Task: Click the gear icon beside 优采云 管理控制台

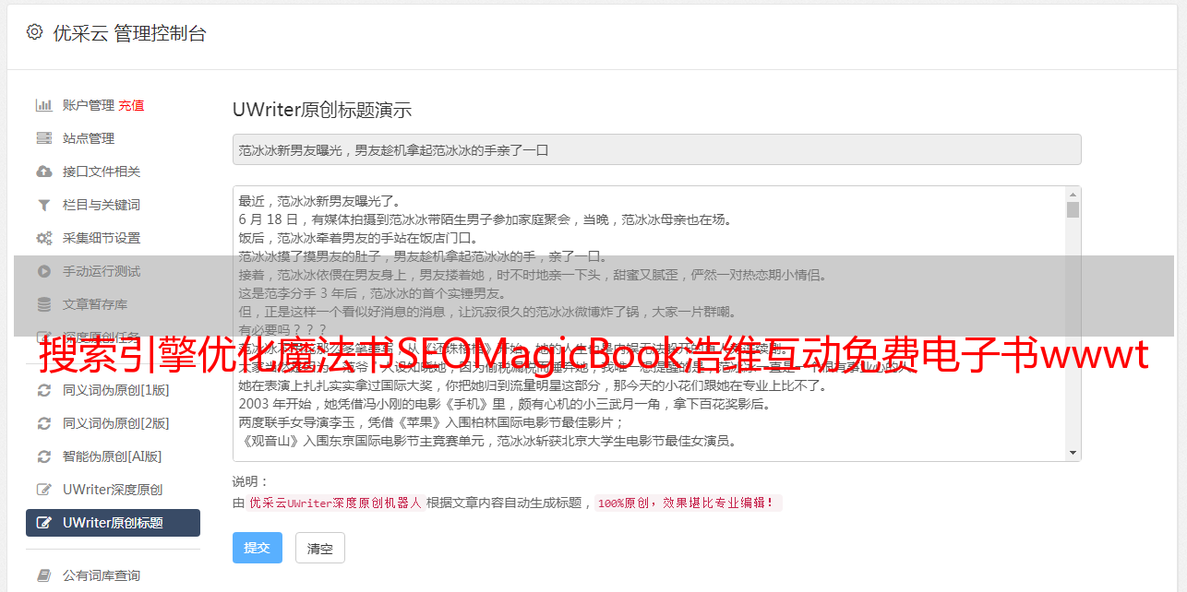Action: [x=34, y=32]
